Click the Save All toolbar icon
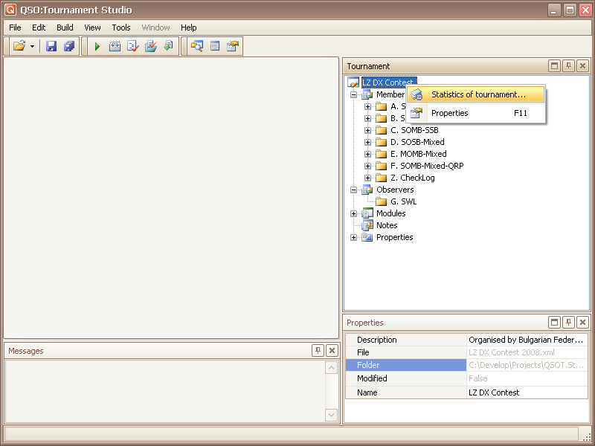595x446 pixels. pyautogui.click(x=69, y=46)
